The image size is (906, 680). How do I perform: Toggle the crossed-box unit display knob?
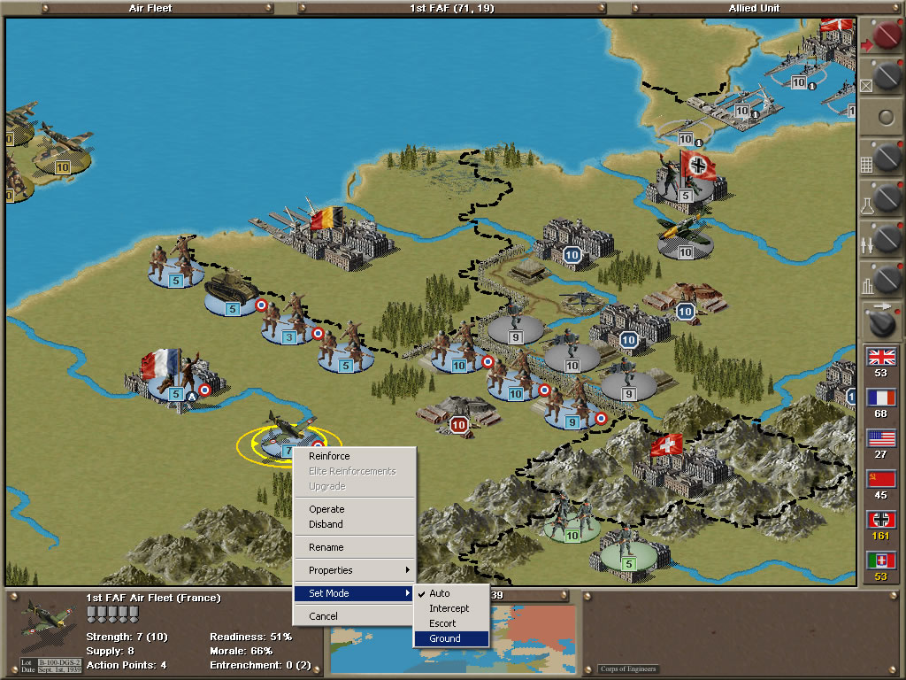886,75
